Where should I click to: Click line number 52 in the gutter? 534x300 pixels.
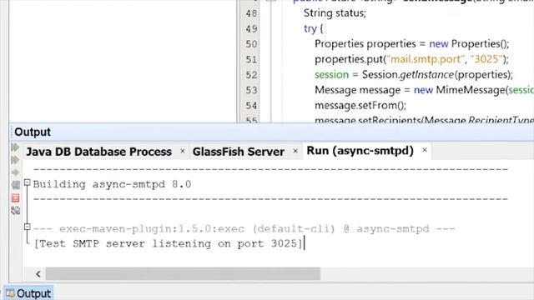point(251,75)
